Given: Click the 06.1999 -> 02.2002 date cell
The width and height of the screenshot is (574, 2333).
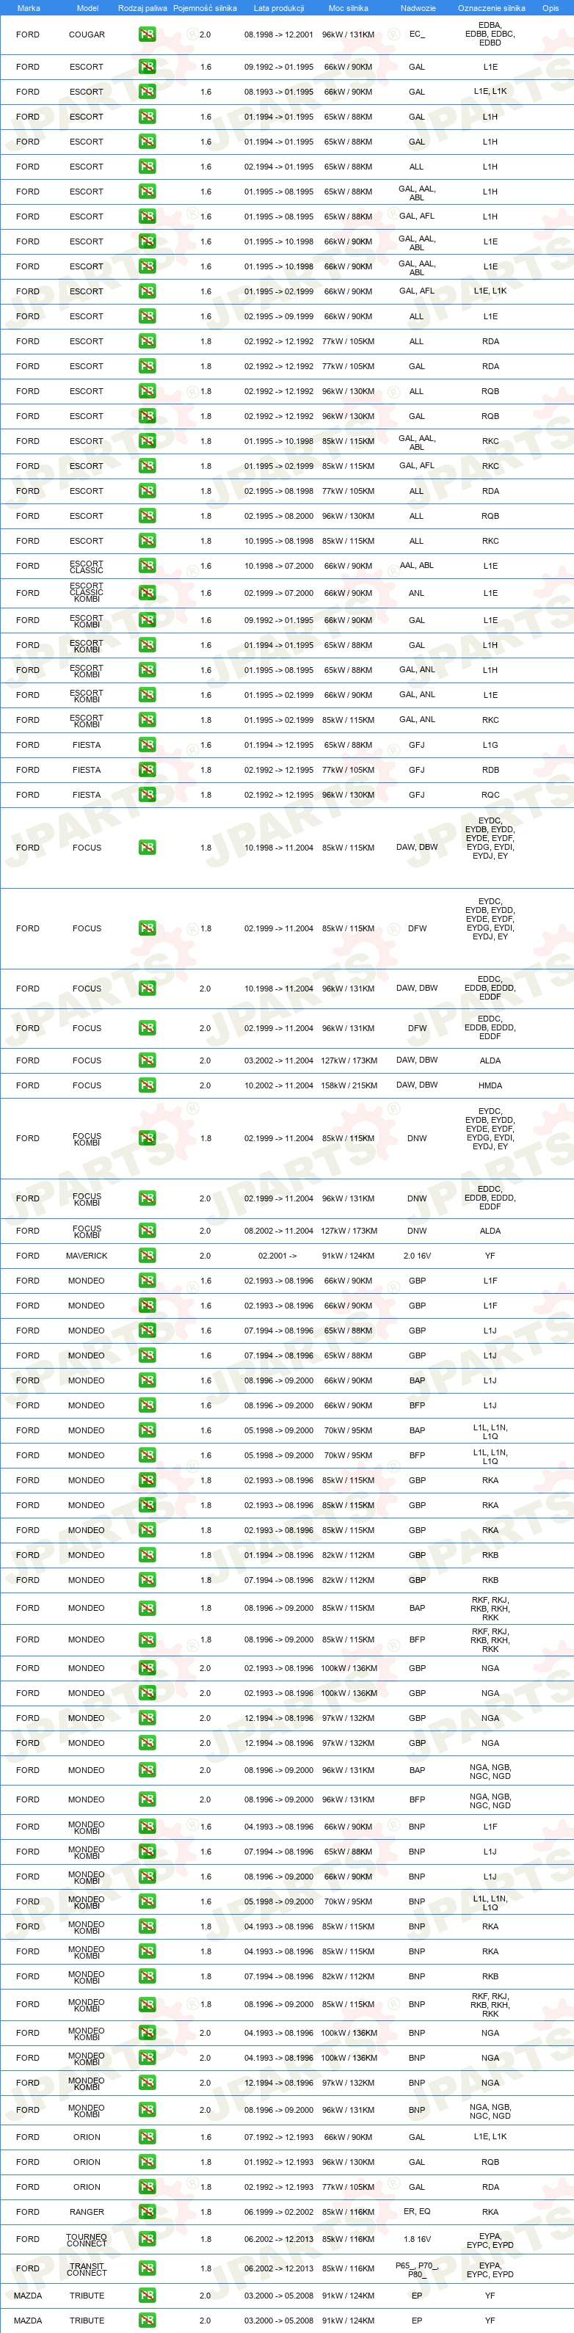Looking at the screenshot, I should (279, 2212).
